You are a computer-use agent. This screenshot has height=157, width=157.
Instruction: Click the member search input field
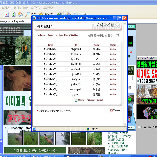click(63, 100)
